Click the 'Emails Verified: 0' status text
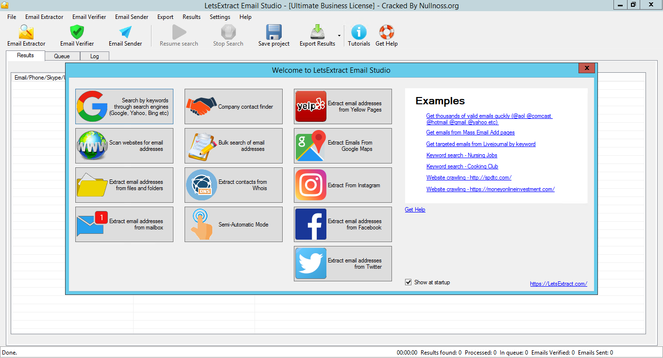The image size is (663, 358). [x=553, y=353]
